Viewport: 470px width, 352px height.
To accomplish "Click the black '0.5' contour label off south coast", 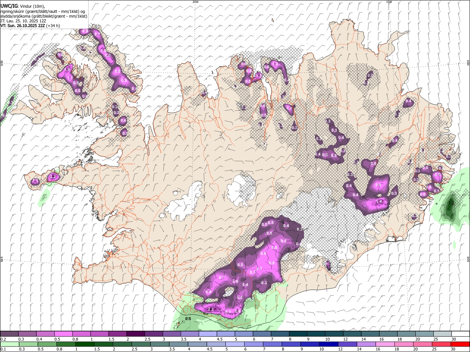I will (188, 319).
